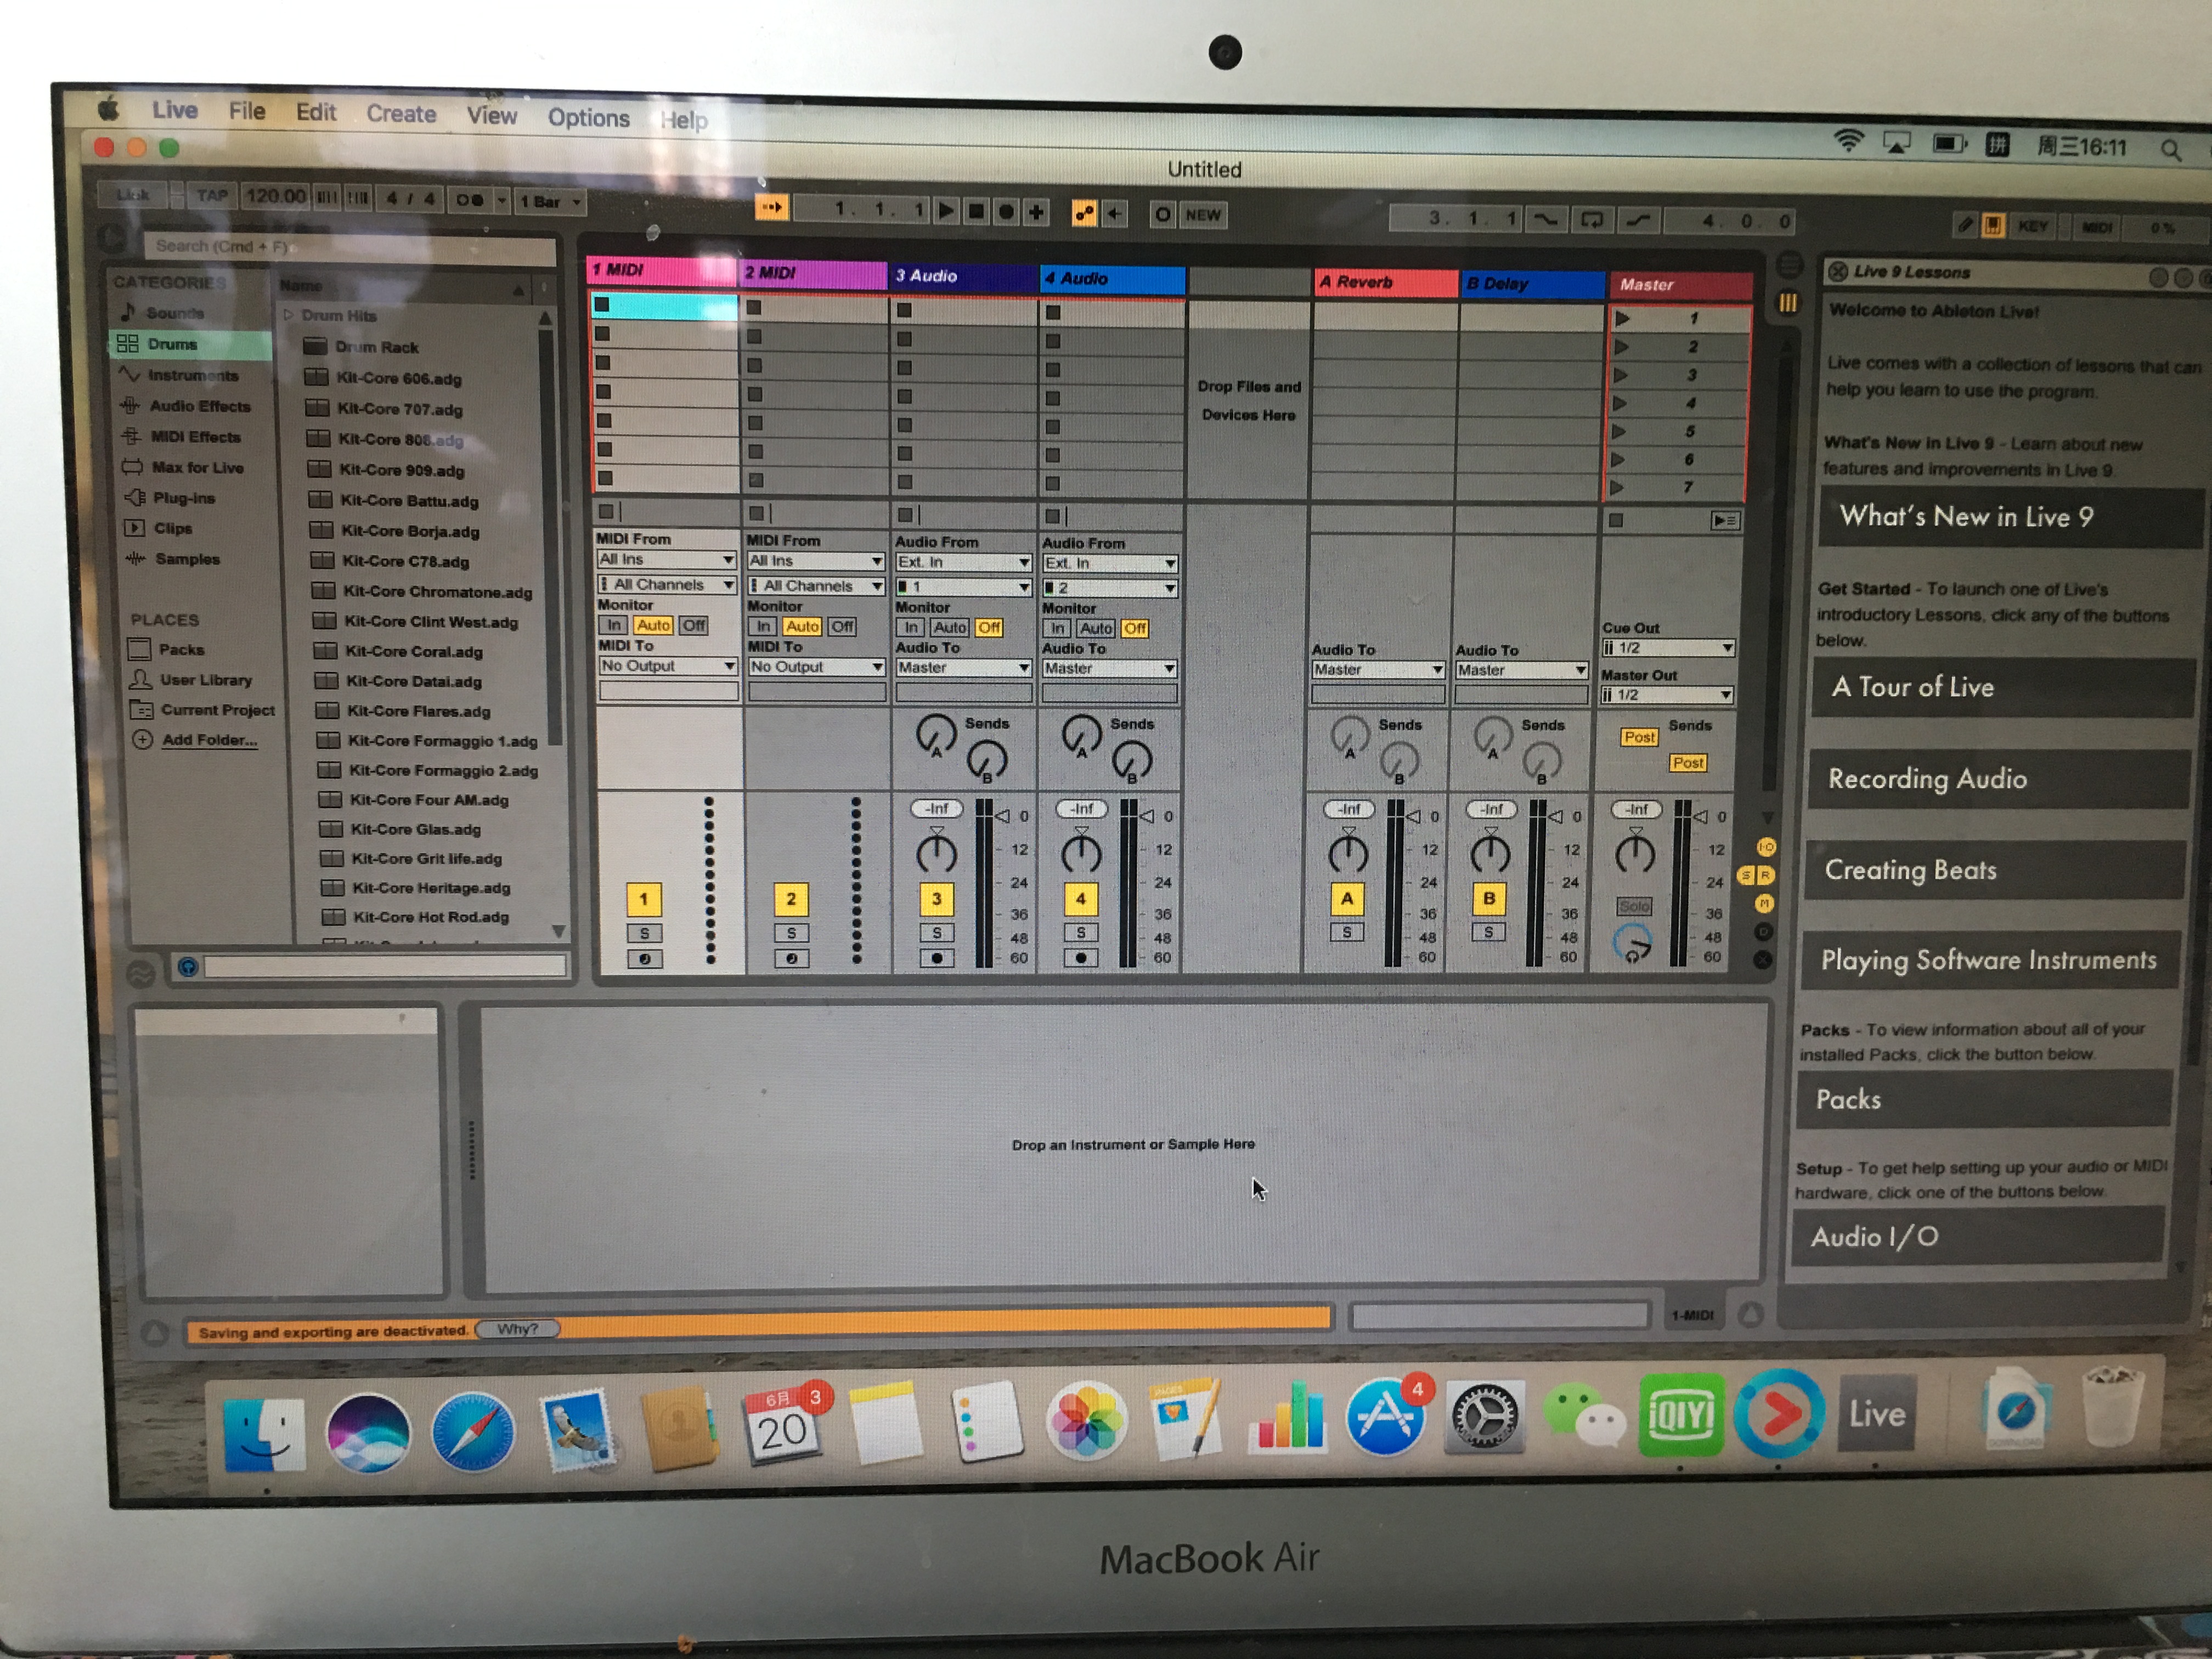This screenshot has width=2212, height=1659.
Task: Launch Master scene 1 play triangle
Action: [1622, 319]
